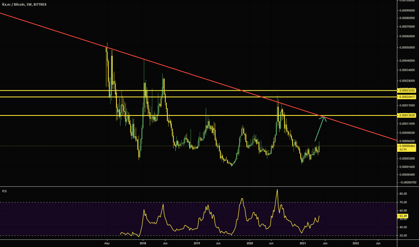Click the 0.00008500 price axis label
This screenshot has height=247, width=419.
pos(407,133)
